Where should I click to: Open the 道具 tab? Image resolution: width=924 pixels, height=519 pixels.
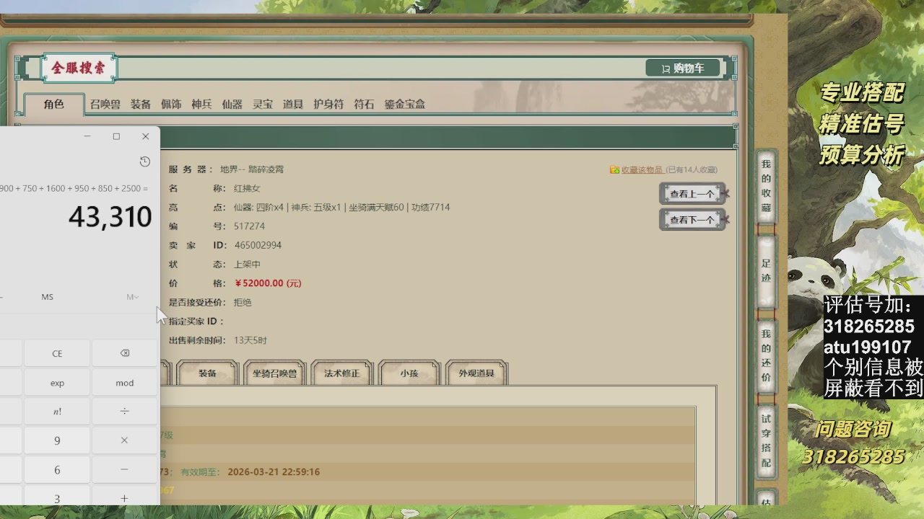click(293, 105)
